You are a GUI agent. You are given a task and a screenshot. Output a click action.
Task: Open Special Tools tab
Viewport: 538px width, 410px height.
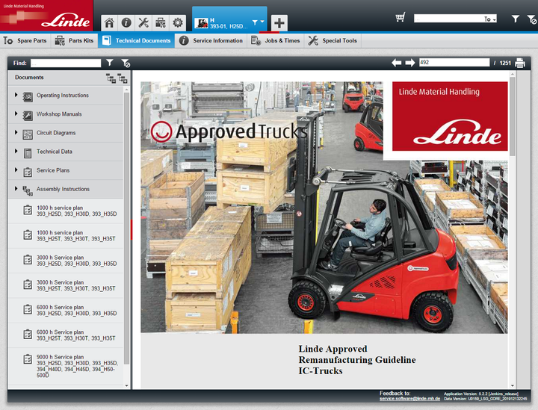point(333,40)
